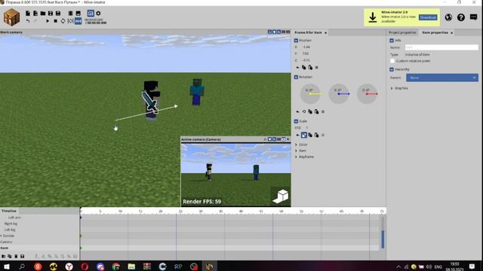Play the animation
This screenshot has width=483, height=271.
point(48,21)
